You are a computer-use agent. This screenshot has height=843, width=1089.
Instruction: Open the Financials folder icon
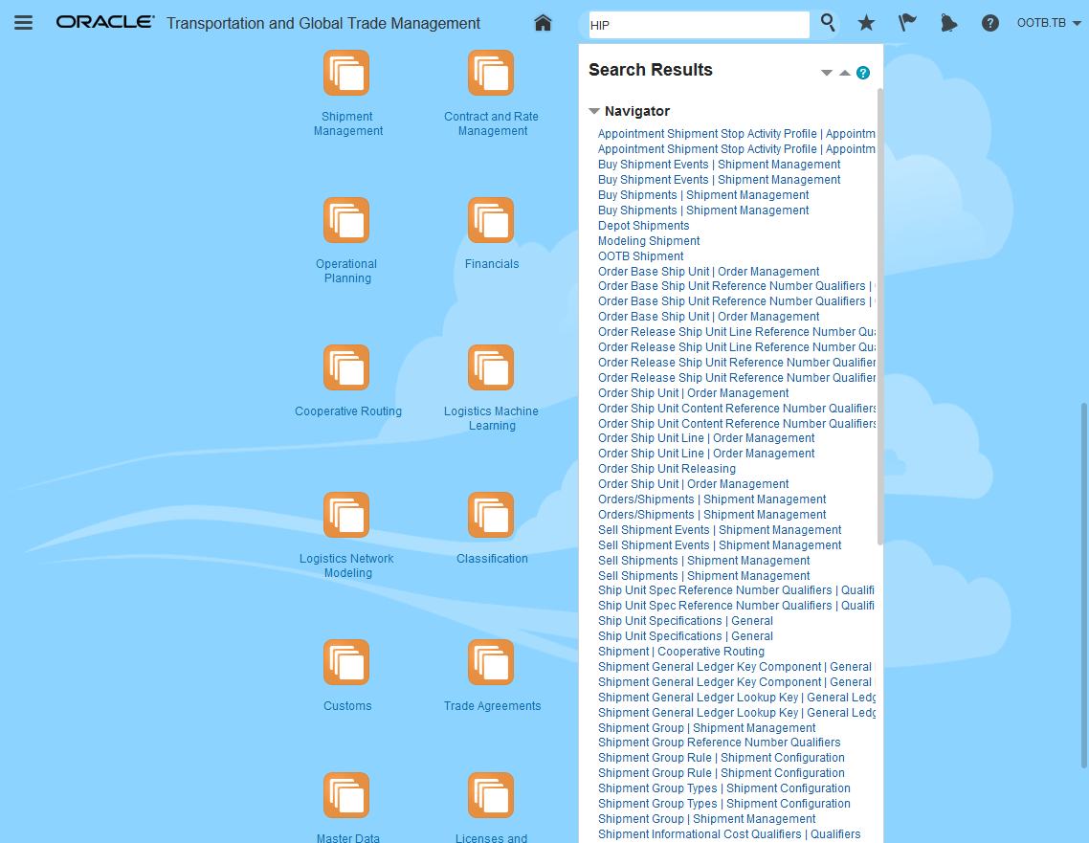(491, 220)
